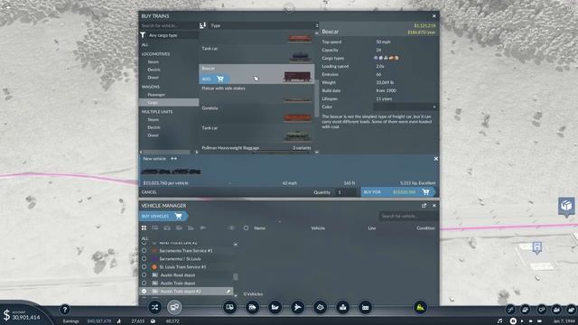The height and width of the screenshot is (325, 578).
Task: Click the Account money dollar icon
Action: 6,315
